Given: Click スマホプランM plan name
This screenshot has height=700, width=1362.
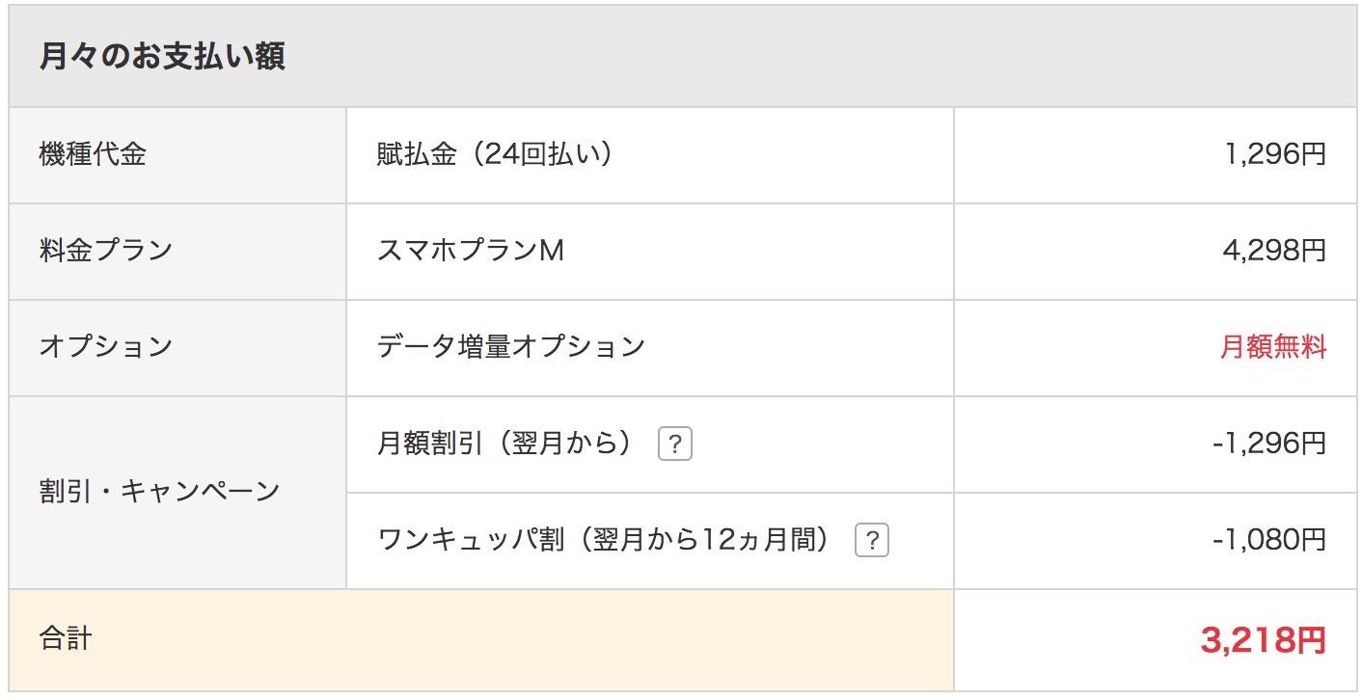Looking at the screenshot, I should [x=471, y=251].
